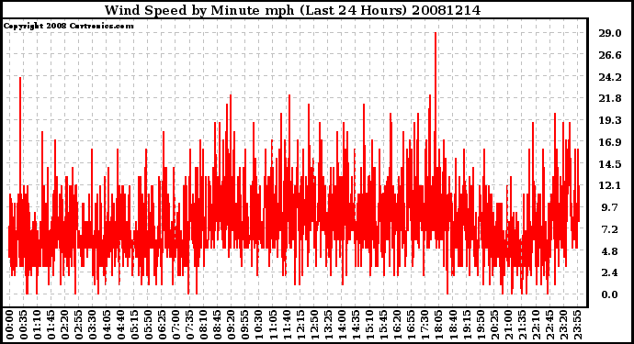The height and width of the screenshot is (344, 634).
Task: Click the 14:35 time label
Action: pyautogui.click(x=356, y=325)
